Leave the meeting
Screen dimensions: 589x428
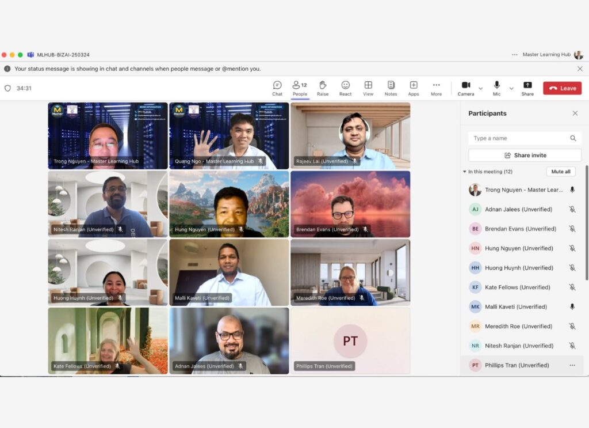[x=562, y=88]
